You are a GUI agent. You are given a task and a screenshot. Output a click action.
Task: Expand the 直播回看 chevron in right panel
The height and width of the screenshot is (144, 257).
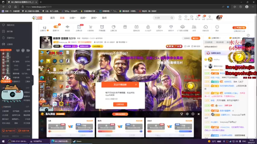[x=241, y=38]
